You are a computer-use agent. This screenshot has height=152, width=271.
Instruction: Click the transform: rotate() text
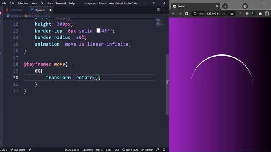(73, 78)
